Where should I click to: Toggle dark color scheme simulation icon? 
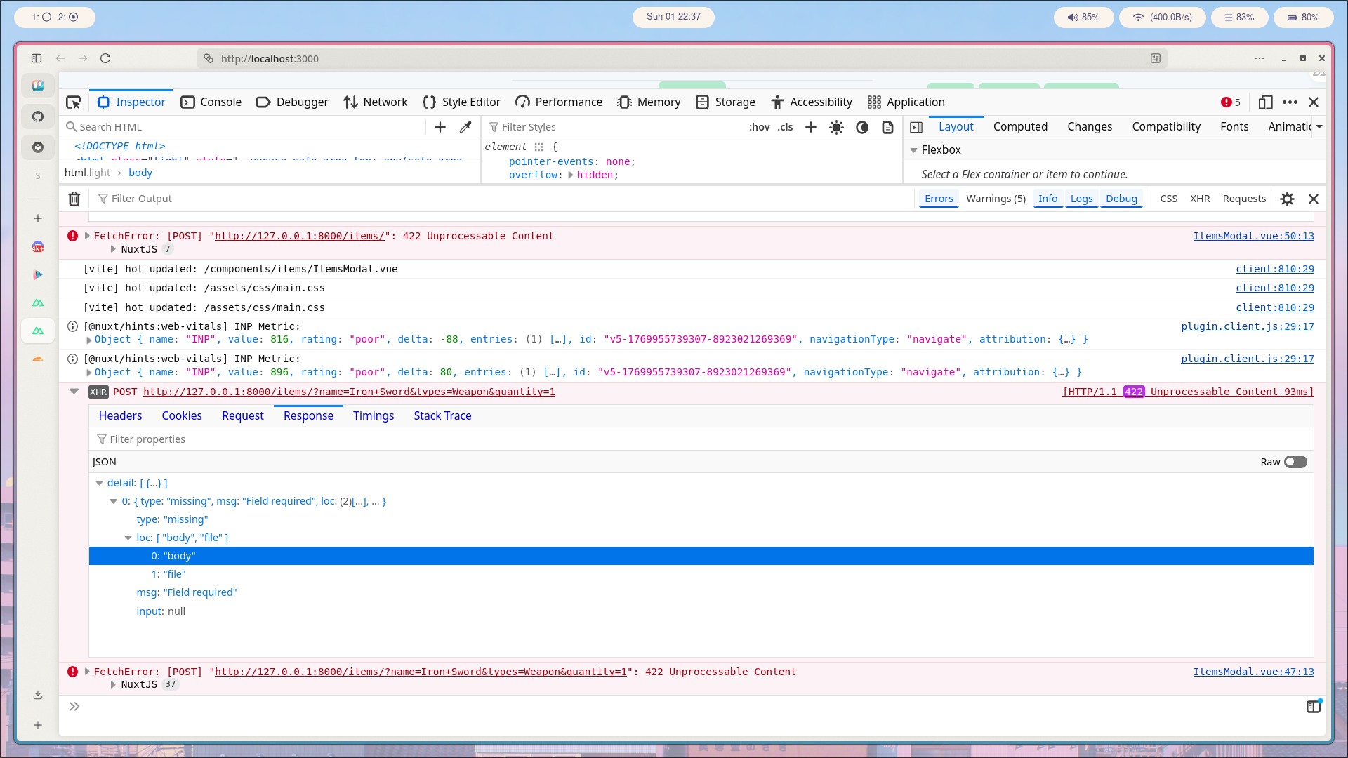point(862,127)
